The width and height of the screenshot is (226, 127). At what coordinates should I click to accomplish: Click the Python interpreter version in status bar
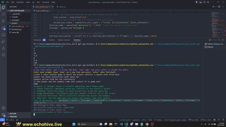(175, 120)
